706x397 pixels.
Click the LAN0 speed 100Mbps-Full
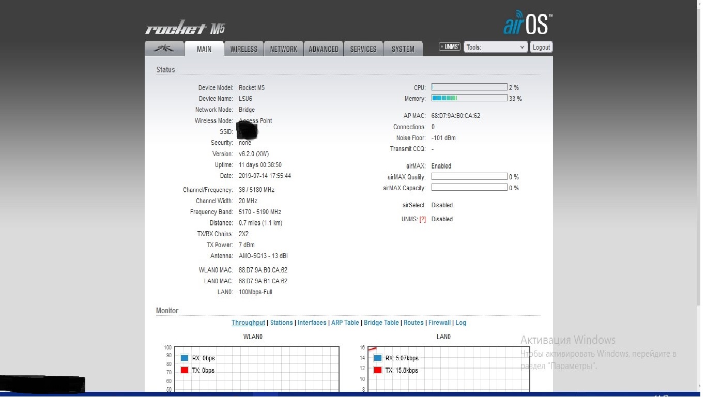point(255,292)
